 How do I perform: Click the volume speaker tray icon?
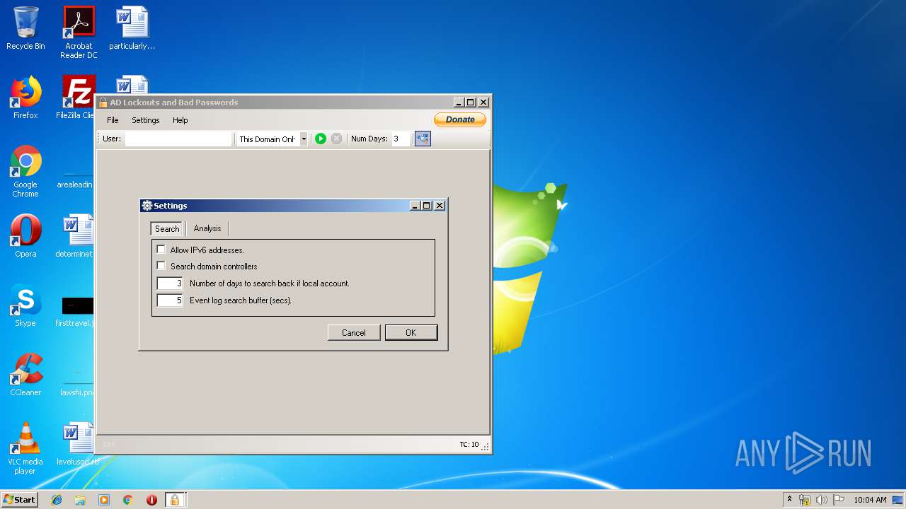pos(821,500)
